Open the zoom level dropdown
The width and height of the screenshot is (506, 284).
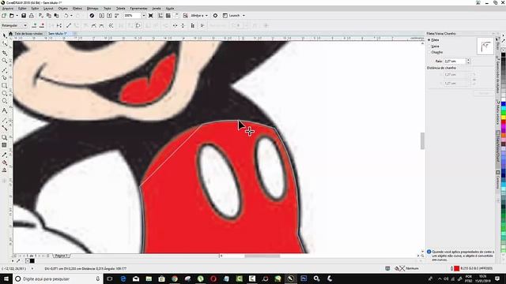144,16
